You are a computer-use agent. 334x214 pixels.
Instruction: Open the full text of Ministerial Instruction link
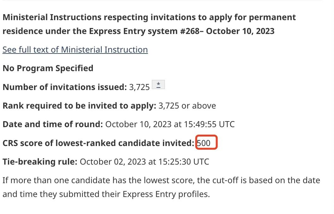[x=75, y=50]
